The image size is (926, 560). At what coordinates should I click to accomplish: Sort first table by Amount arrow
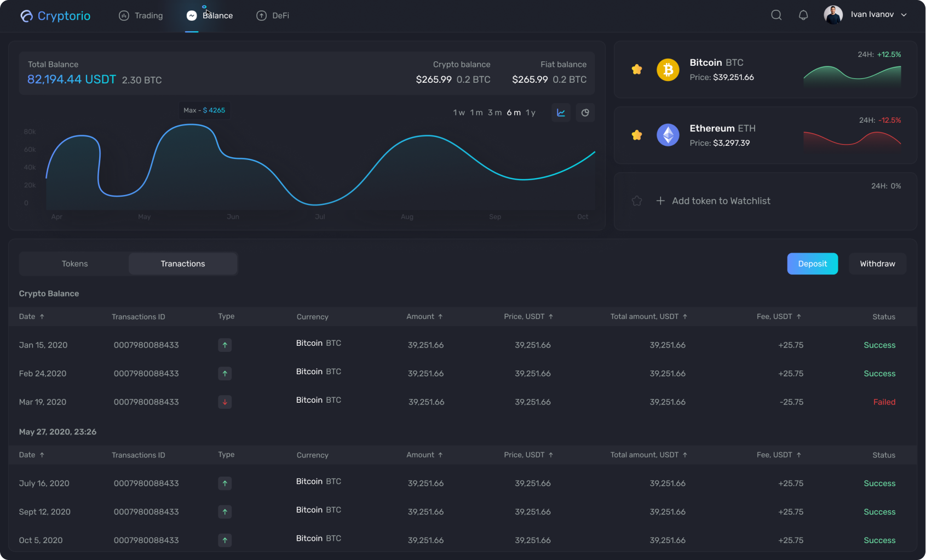(x=440, y=317)
